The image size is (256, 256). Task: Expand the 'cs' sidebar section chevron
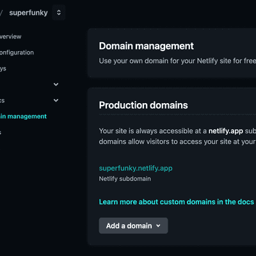point(56,100)
